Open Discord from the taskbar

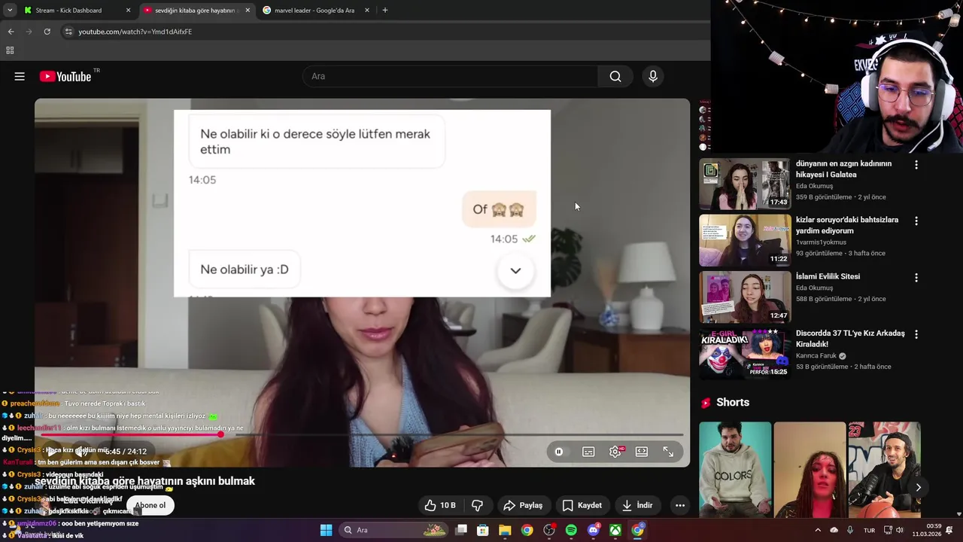pyautogui.click(x=594, y=530)
